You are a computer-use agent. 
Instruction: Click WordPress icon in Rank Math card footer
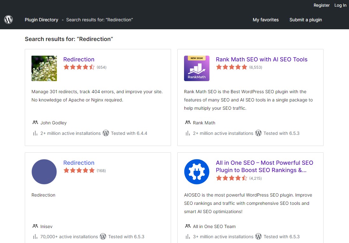(258, 133)
